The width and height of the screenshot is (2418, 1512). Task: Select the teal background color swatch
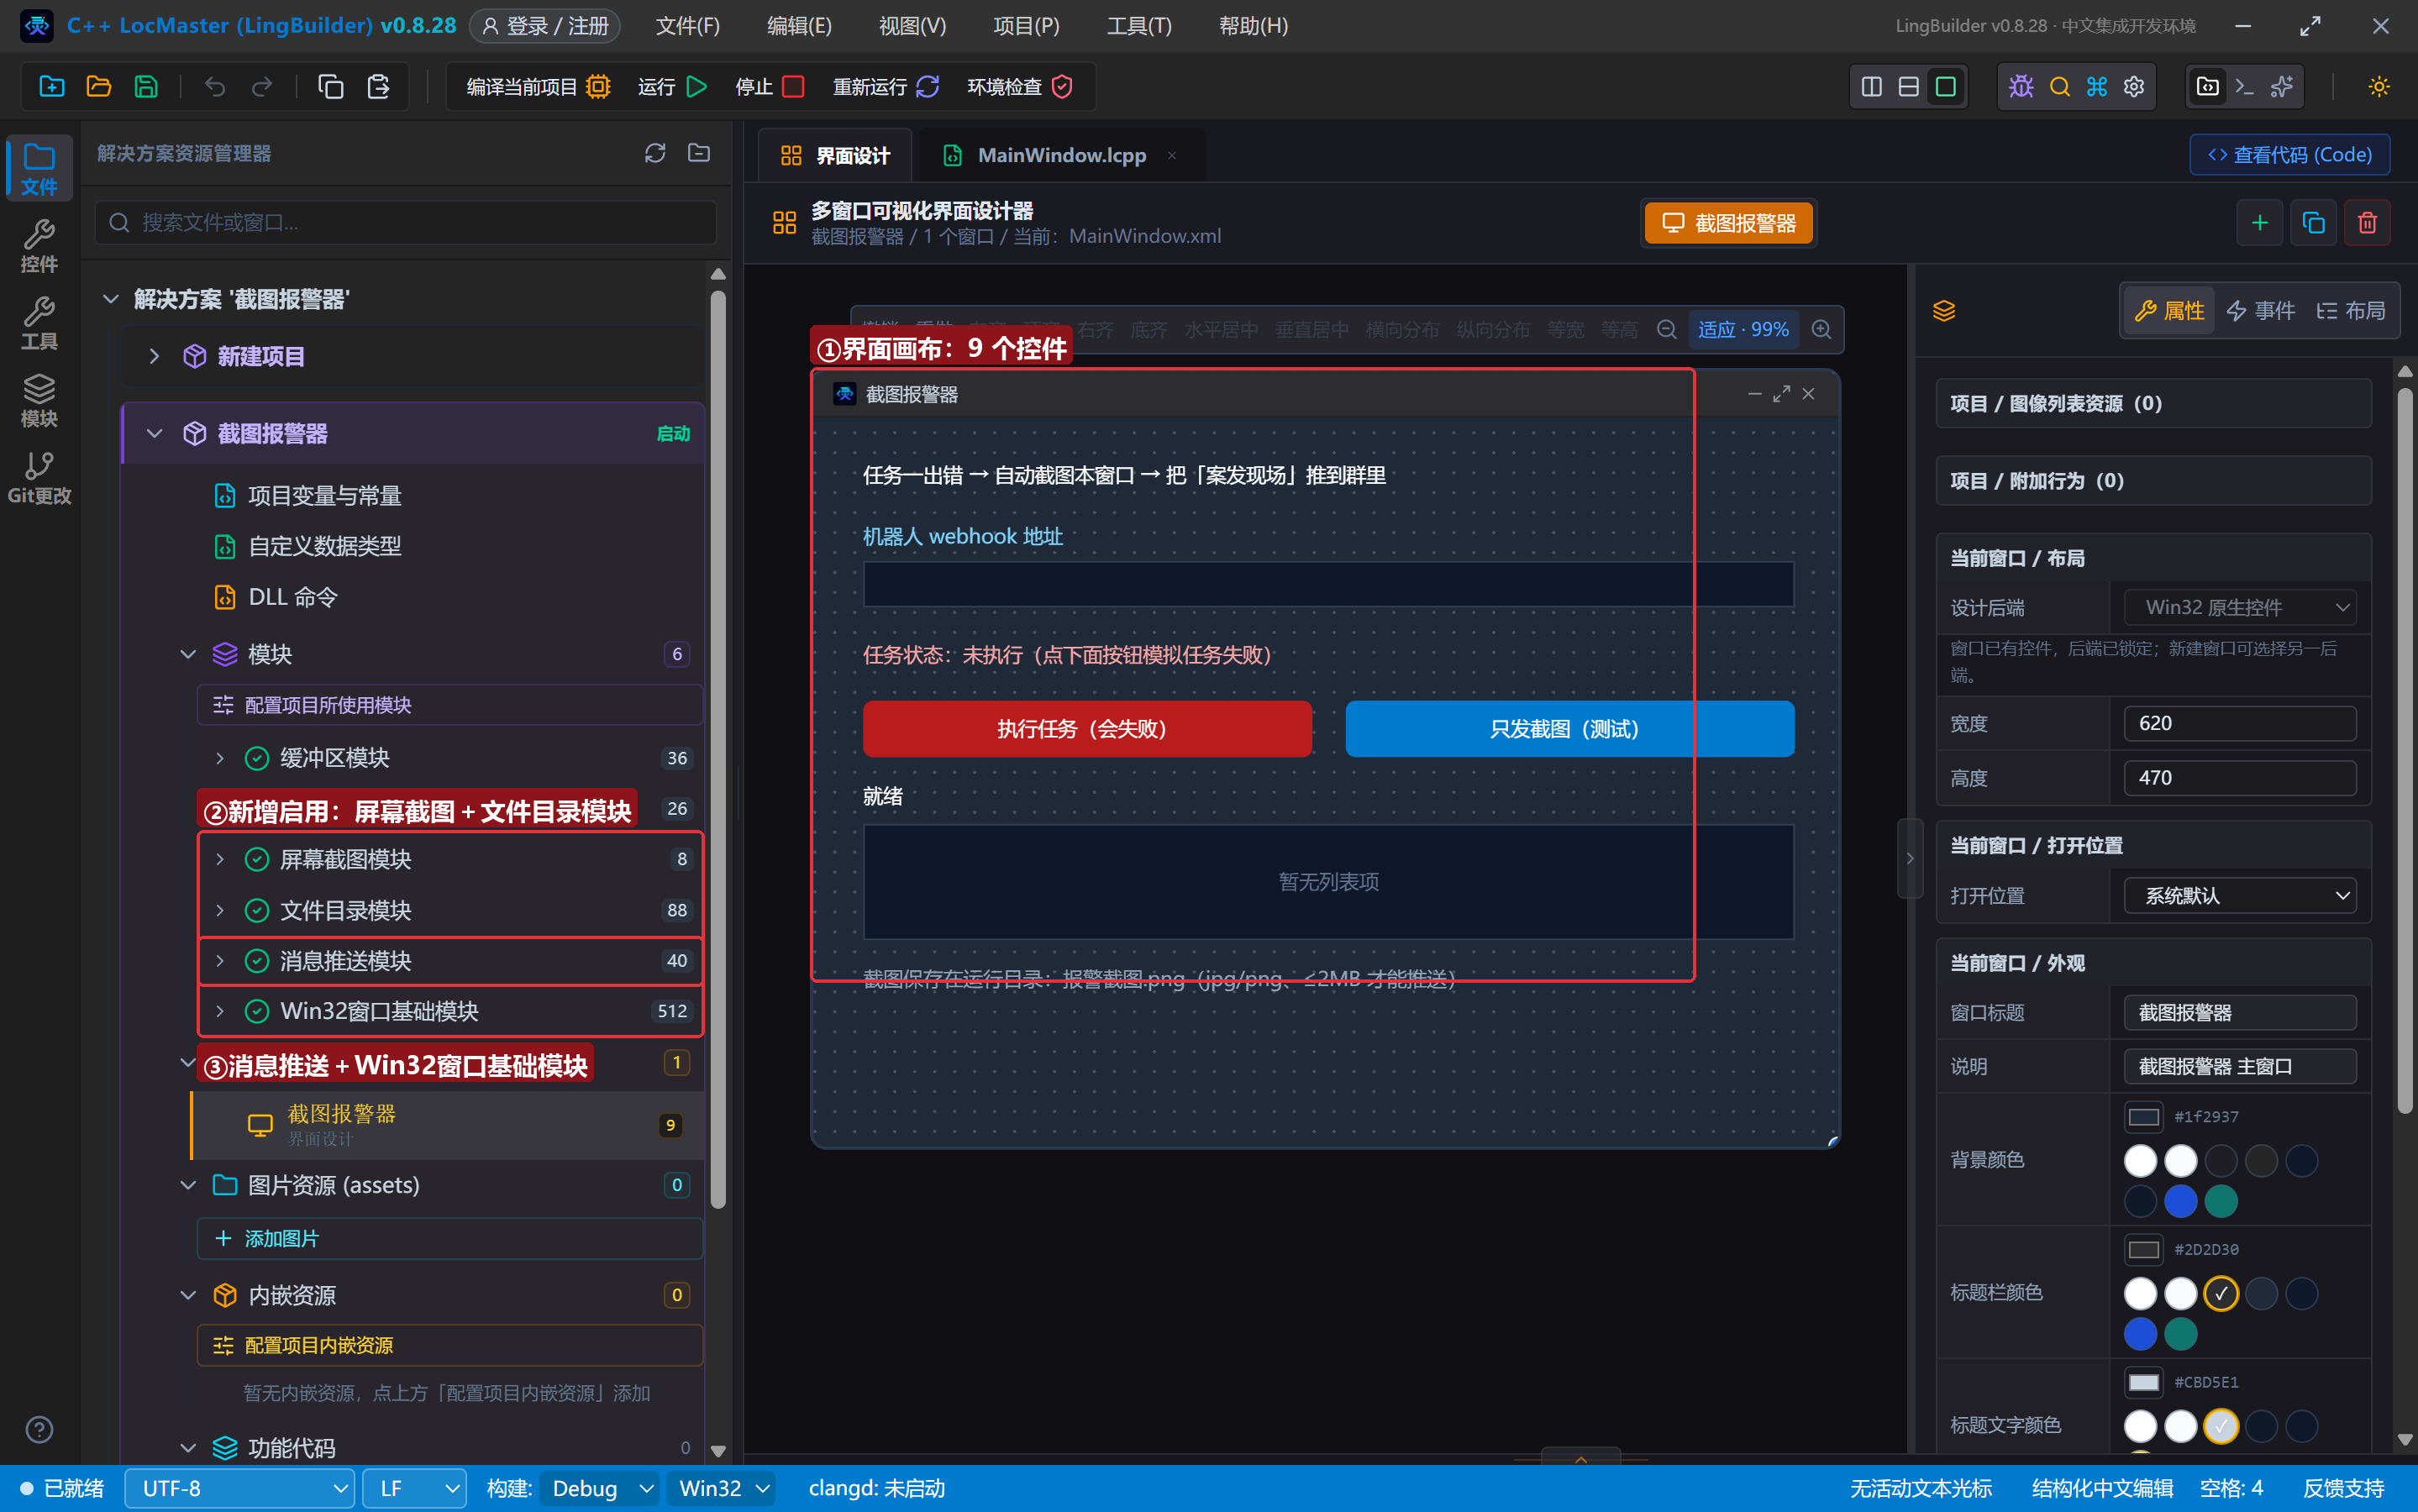point(2221,1200)
